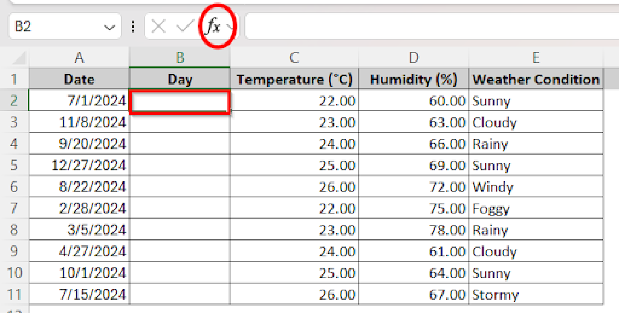This screenshot has height=313, width=619.
Task: Click the Insert Function fx icon
Action: (x=213, y=27)
